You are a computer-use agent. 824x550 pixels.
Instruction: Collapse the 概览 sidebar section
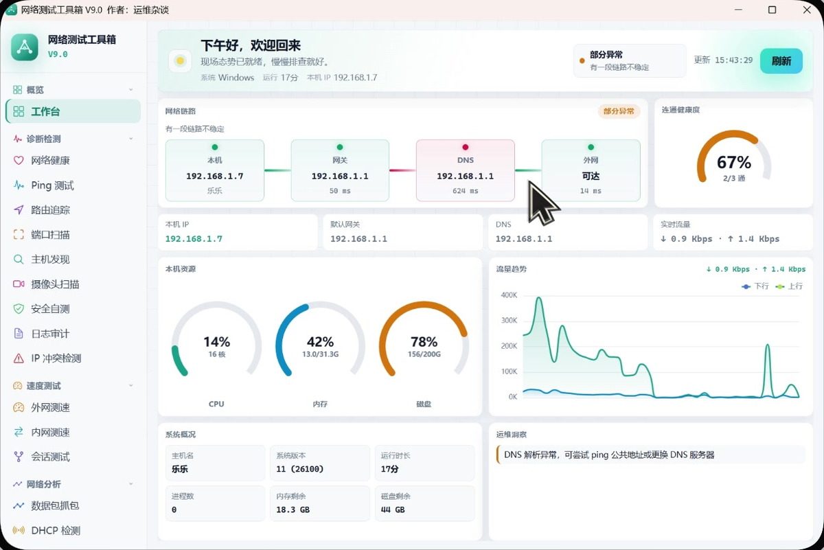[x=131, y=90]
